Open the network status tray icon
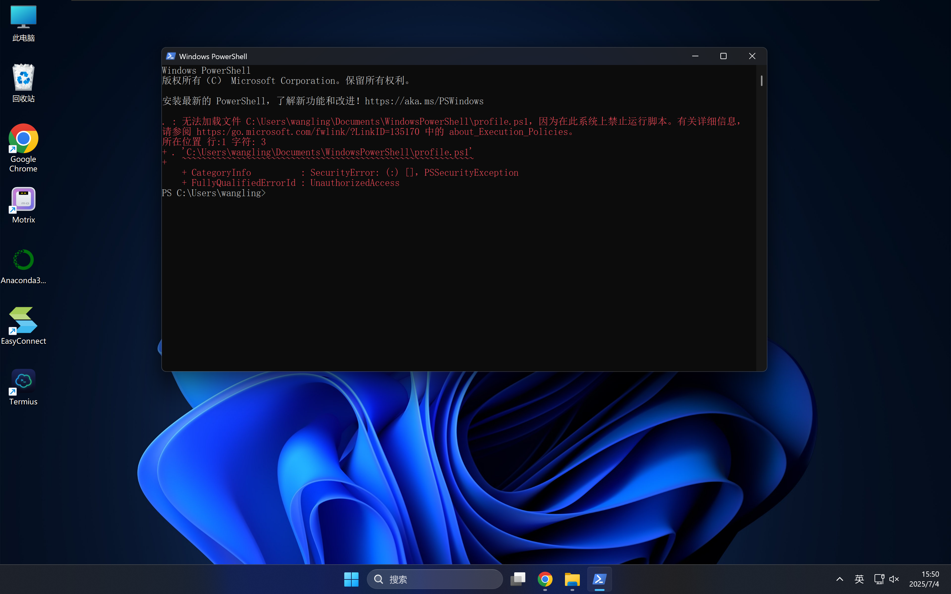The height and width of the screenshot is (594, 951). (x=879, y=579)
